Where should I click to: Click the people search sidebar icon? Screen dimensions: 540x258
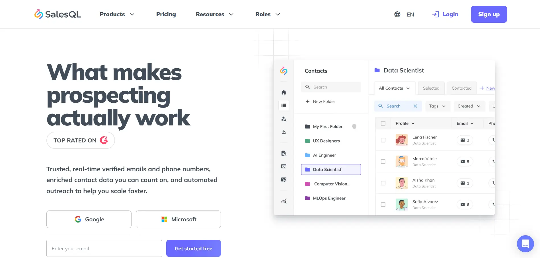[284, 119]
